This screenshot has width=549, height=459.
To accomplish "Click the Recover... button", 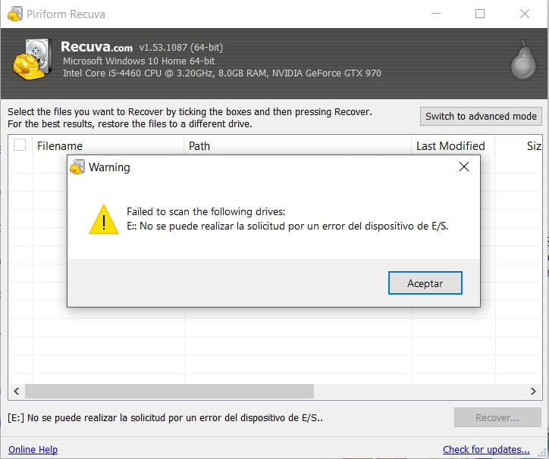I will tap(497, 417).
